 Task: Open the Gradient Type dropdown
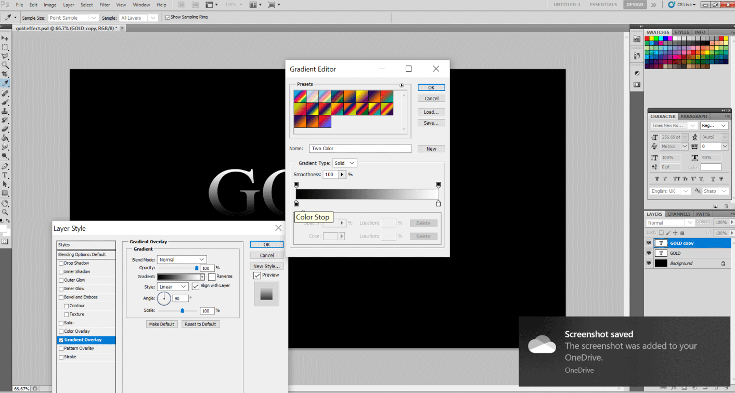[x=344, y=163]
